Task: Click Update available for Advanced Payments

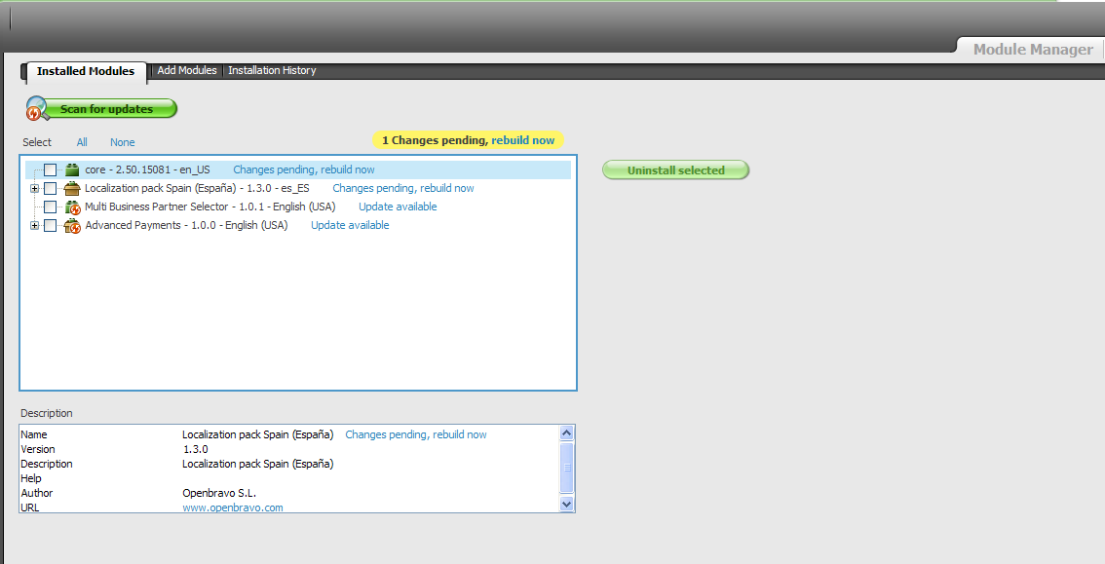Action: click(350, 226)
